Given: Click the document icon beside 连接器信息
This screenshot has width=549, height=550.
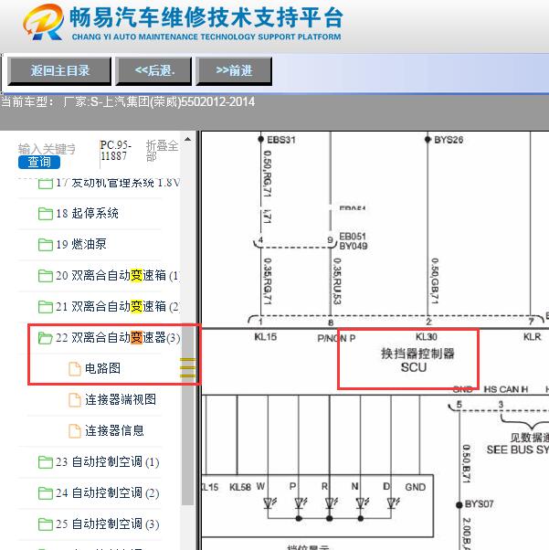Looking at the screenshot, I should click(x=74, y=430).
